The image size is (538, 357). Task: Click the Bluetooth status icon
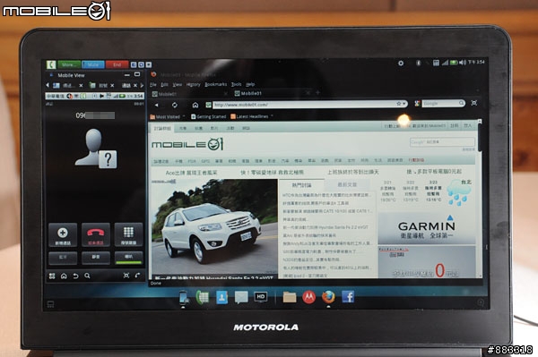point(418,63)
